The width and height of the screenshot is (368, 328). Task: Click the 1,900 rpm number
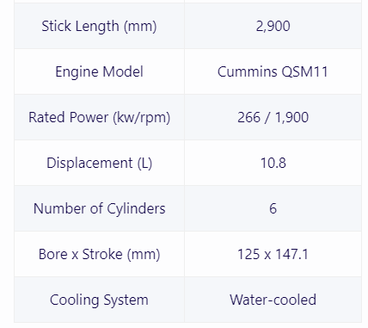click(x=291, y=117)
